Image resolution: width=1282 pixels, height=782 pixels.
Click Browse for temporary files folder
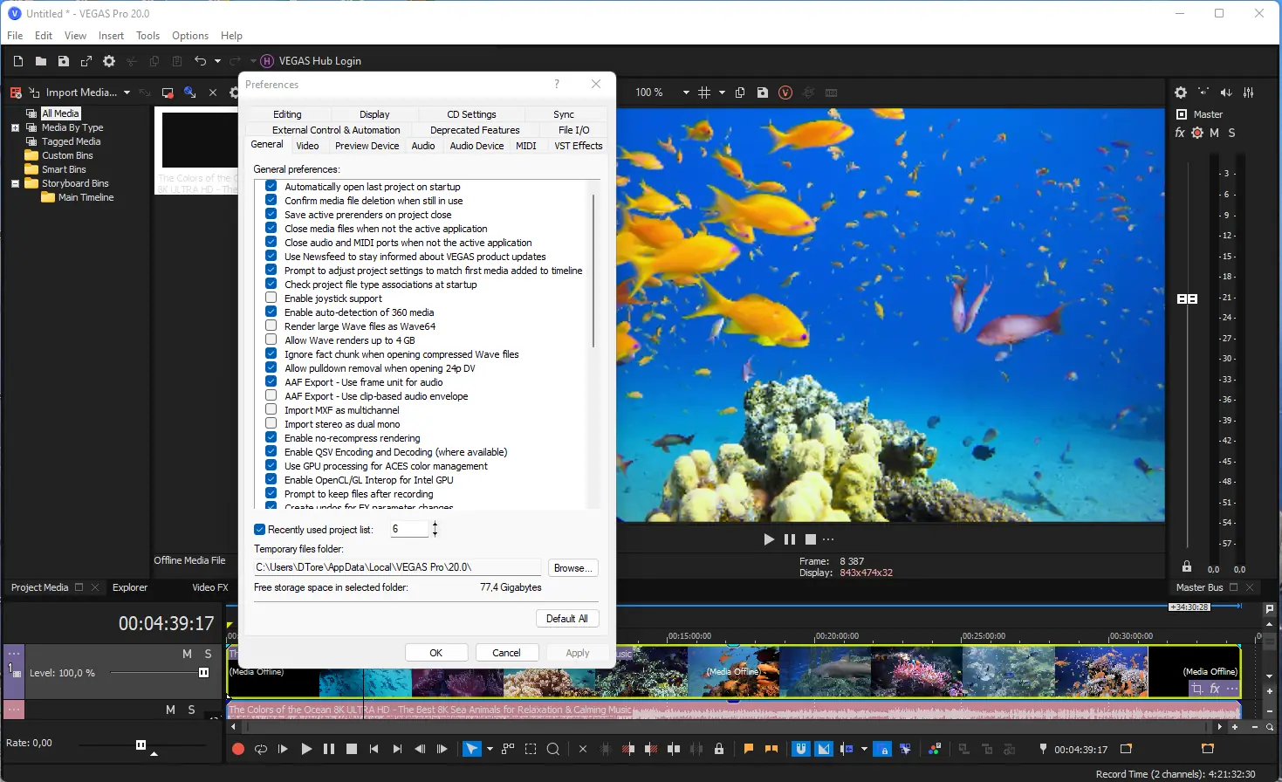pos(573,568)
